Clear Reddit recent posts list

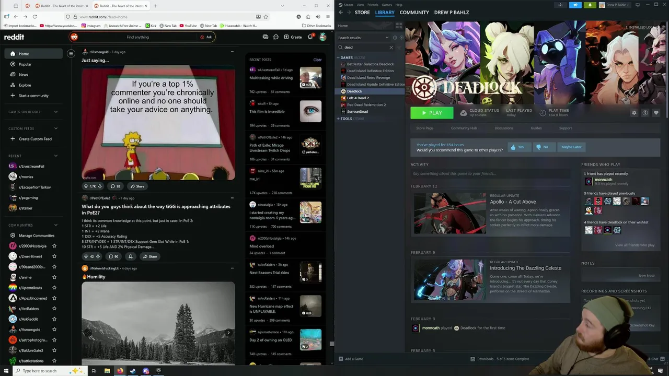[317, 60]
